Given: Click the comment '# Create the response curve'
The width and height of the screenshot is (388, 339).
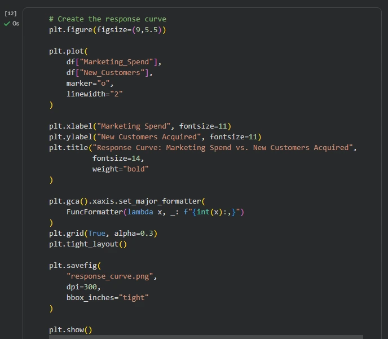Looking at the screenshot, I should tap(108, 19).
